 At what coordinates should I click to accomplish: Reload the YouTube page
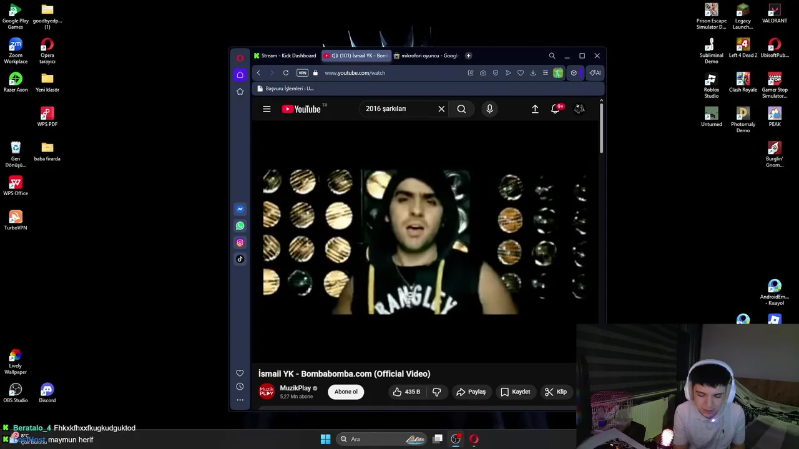click(x=286, y=73)
